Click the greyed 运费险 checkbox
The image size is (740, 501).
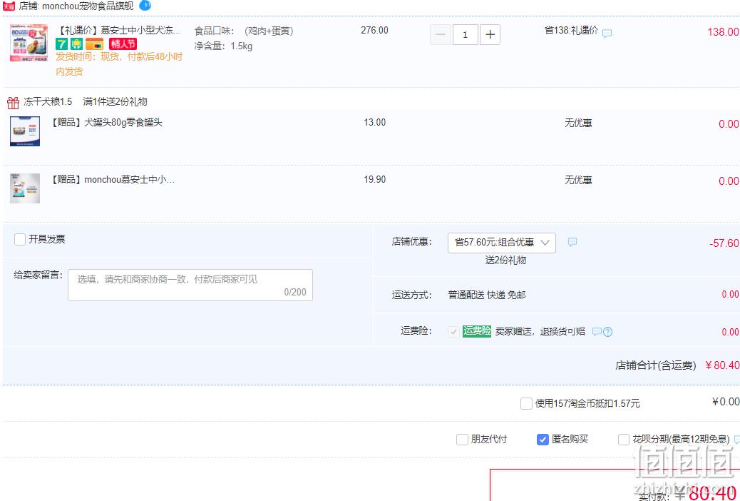[x=453, y=331]
